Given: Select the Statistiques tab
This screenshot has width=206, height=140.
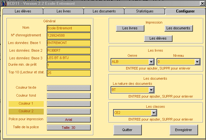Looking at the screenshot, I should click(144, 11).
